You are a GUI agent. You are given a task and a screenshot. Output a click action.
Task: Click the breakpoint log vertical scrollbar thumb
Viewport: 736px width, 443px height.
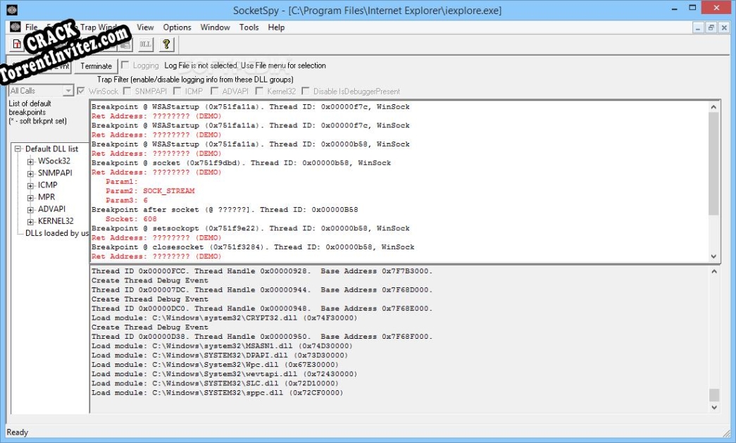(x=714, y=162)
